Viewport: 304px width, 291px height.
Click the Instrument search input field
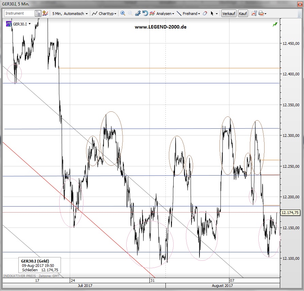coord(20,13)
